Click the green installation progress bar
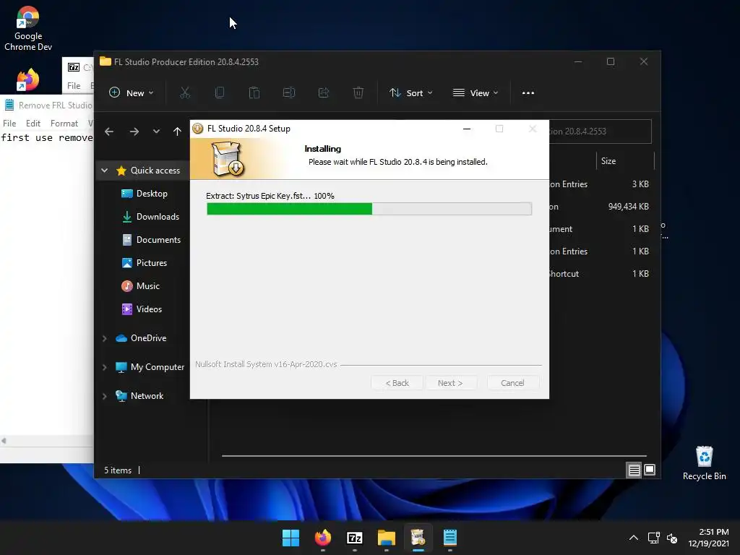This screenshot has height=555, width=740. click(369, 209)
